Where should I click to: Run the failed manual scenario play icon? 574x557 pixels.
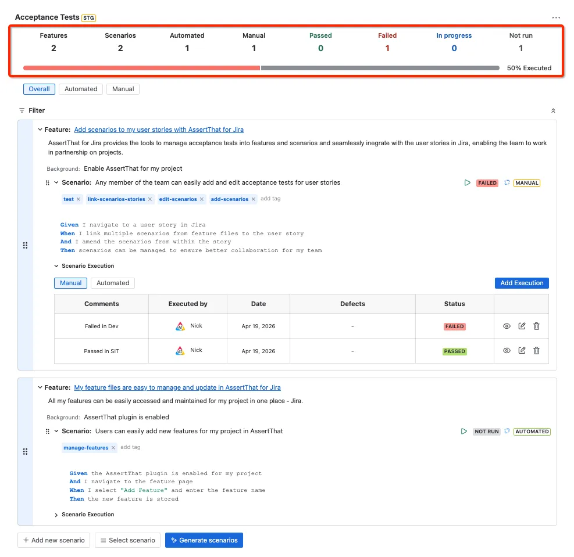(467, 183)
